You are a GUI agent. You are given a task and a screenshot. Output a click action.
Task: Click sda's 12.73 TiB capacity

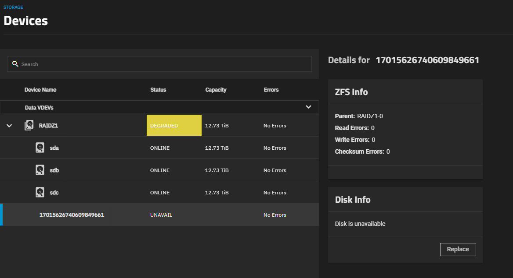tap(217, 148)
